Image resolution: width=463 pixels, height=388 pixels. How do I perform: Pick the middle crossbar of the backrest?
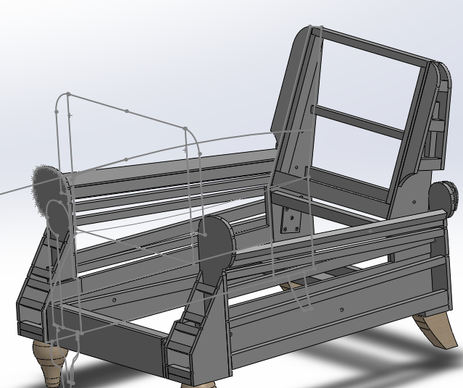tap(359, 120)
